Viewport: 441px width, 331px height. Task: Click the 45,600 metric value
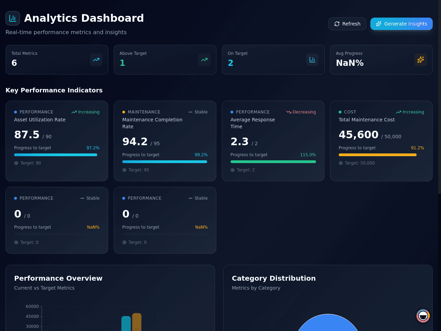[x=358, y=134]
